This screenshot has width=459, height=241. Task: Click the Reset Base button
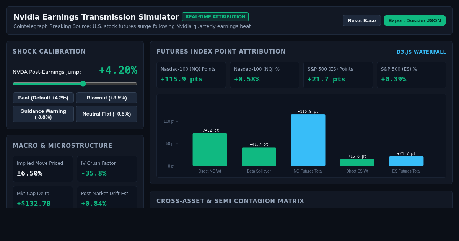click(361, 20)
